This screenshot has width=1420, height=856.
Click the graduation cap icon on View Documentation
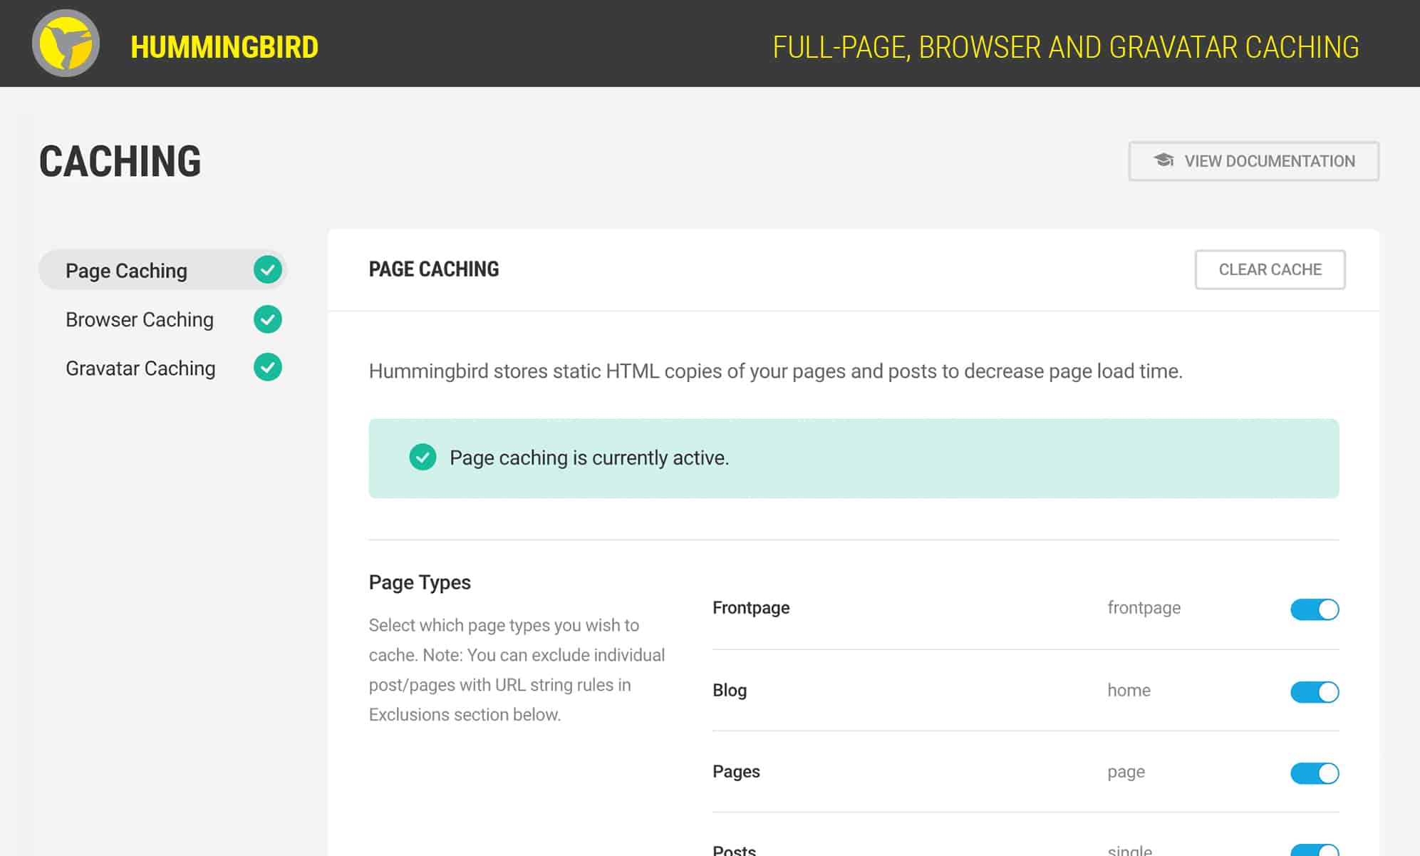click(x=1164, y=160)
